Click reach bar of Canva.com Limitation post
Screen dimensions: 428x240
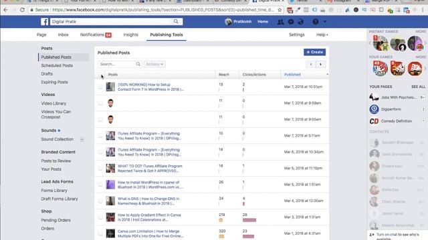221,237
